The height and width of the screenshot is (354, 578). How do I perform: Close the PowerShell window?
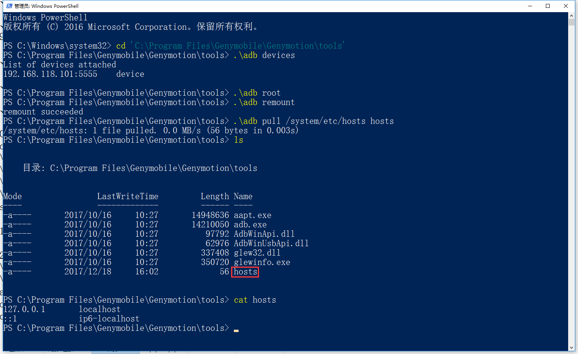pyautogui.click(x=566, y=6)
